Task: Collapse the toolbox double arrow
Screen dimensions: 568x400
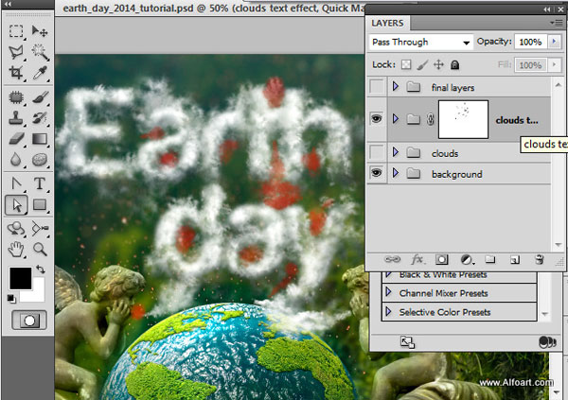Action: click(8, 4)
